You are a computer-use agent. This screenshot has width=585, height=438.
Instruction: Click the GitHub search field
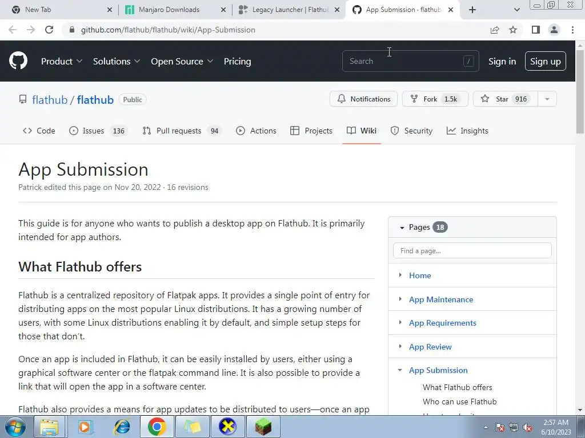(x=410, y=61)
